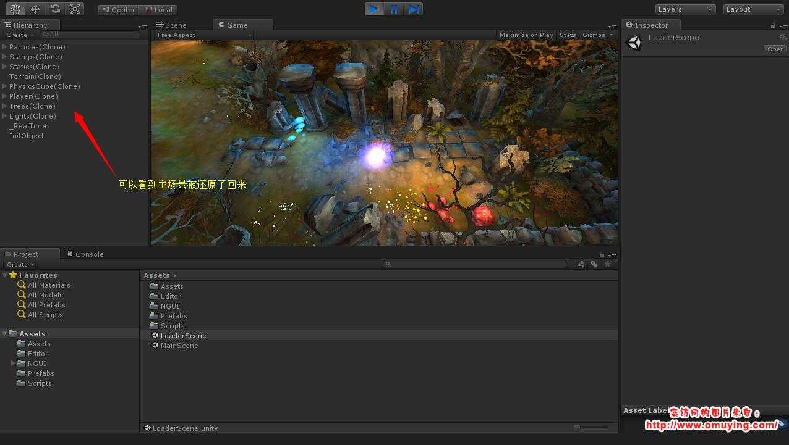This screenshot has width=789, height=445.
Task: Expand Lights(Clone) in Hierarchy
Action: pyautogui.click(x=5, y=116)
